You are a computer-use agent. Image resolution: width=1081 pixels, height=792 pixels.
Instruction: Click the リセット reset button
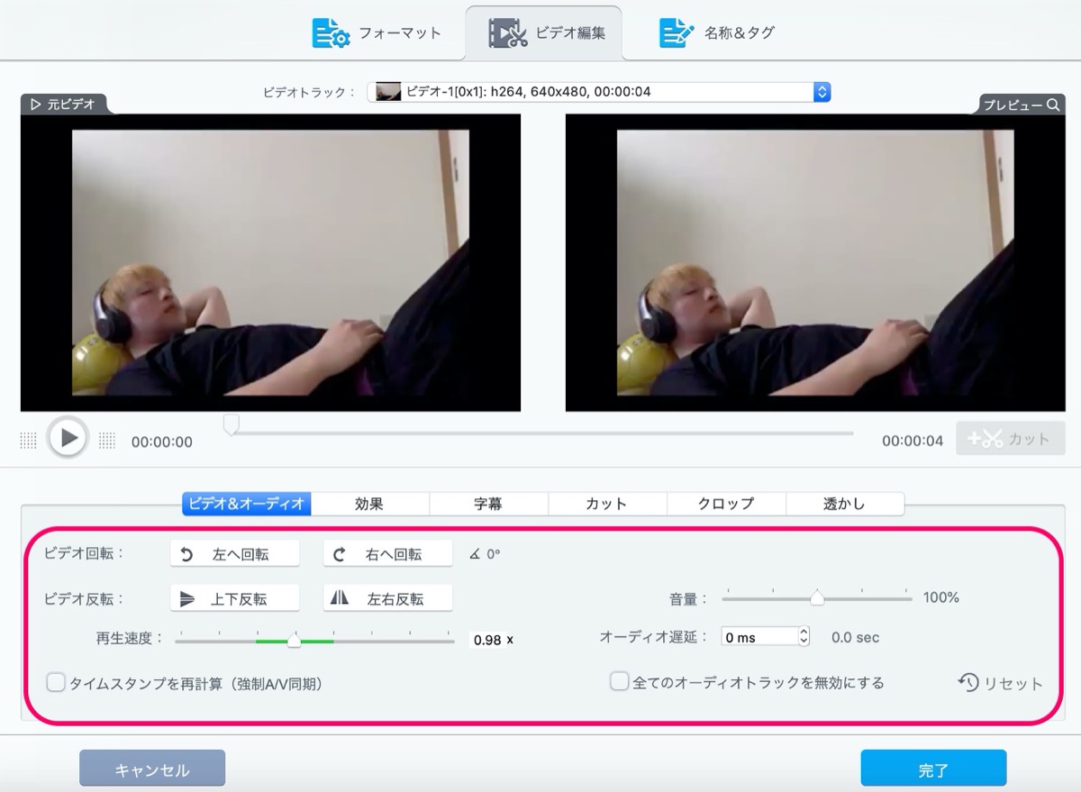[1000, 683]
